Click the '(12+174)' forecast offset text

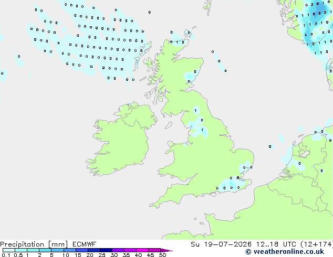tap(317, 244)
